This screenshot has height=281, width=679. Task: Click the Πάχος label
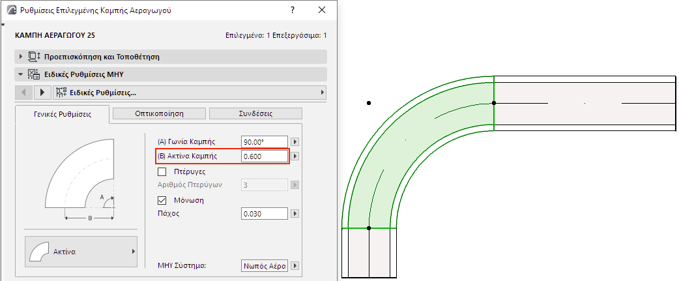(169, 213)
